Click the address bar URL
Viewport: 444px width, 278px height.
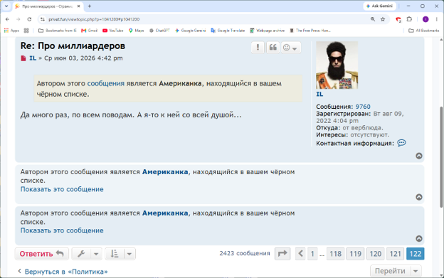94,19
